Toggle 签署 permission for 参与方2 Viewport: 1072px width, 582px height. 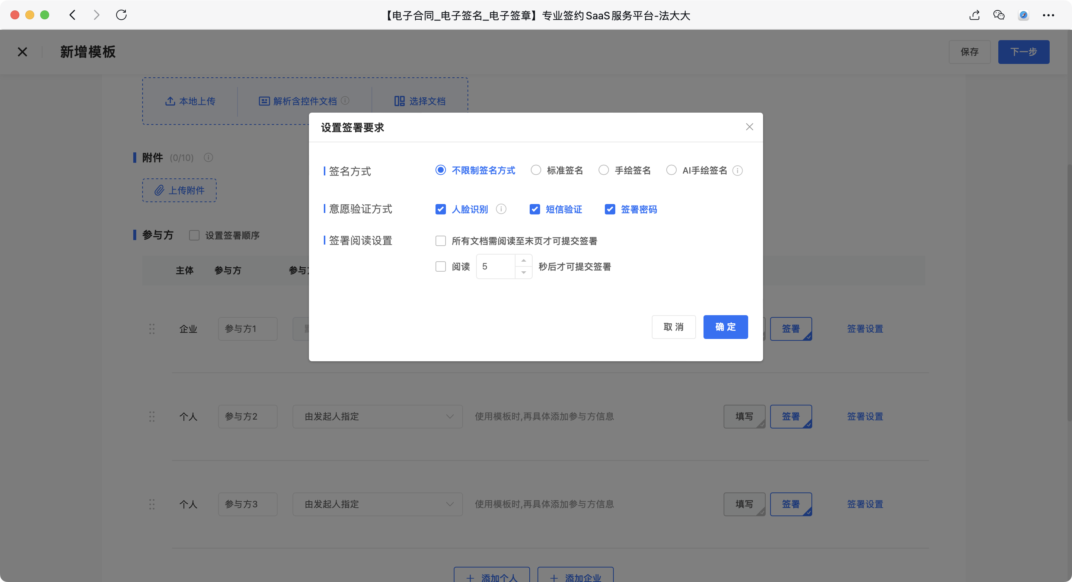[791, 417]
